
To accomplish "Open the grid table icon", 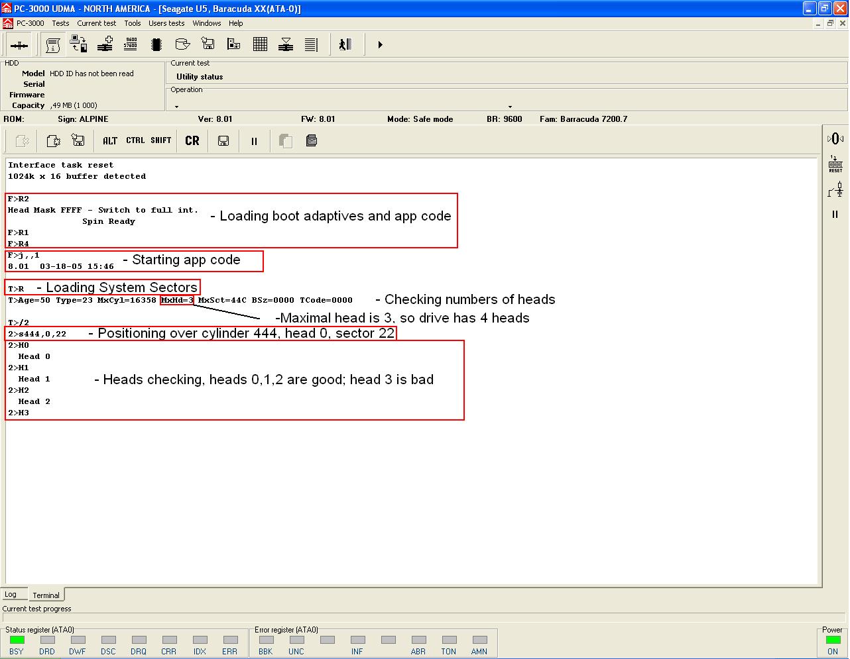I will tap(260, 44).
